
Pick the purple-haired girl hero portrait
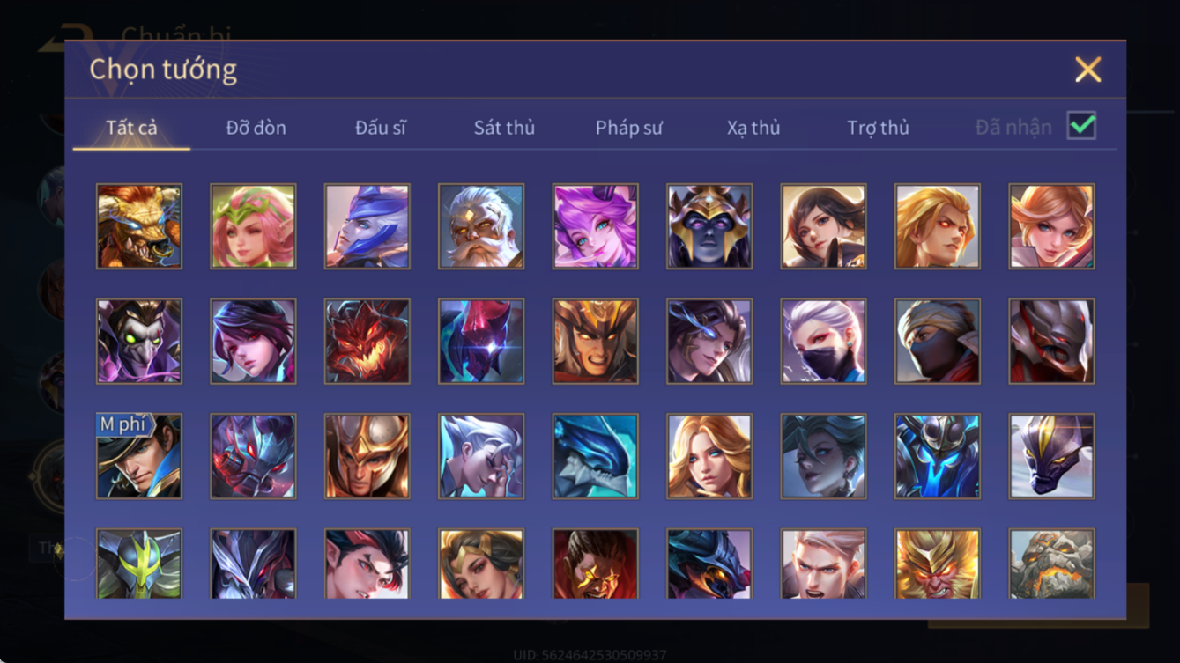[x=596, y=226]
